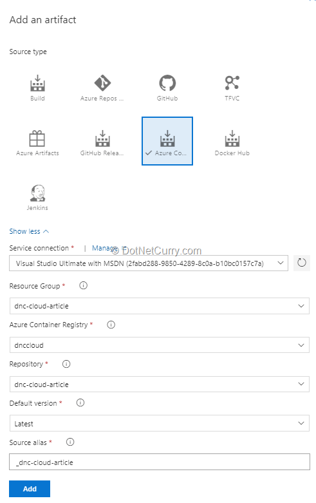Viewport: 316px width, 503px height.
Task: Open the Service connection dropdown
Action: 149,263
